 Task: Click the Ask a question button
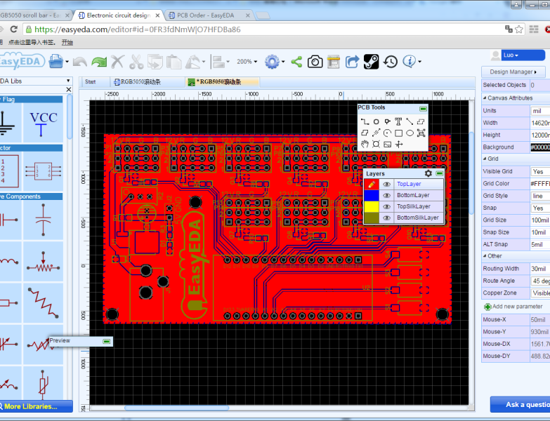tap(520, 405)
